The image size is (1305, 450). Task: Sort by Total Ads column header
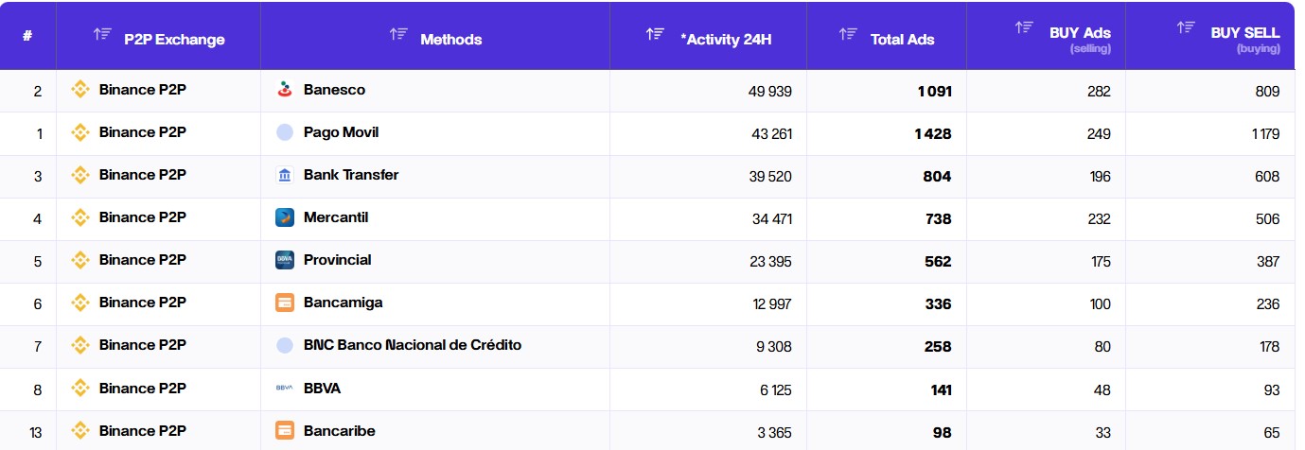pos(902,39)
